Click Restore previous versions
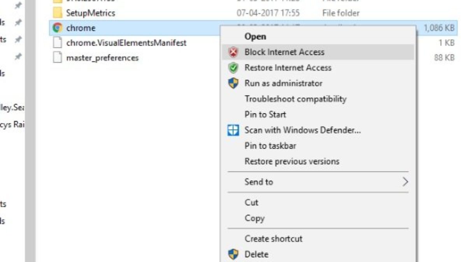Viewport: 467px width, 262px height. click(291, 161)
